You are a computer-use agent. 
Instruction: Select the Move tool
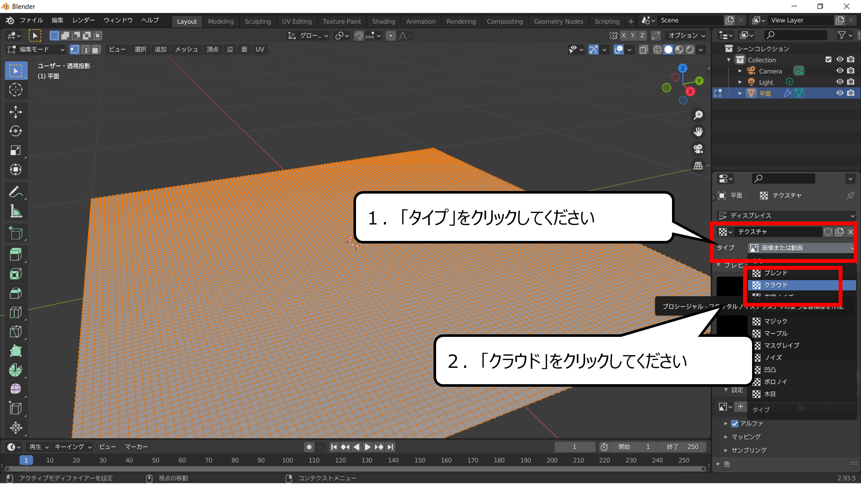coord(16,112)
